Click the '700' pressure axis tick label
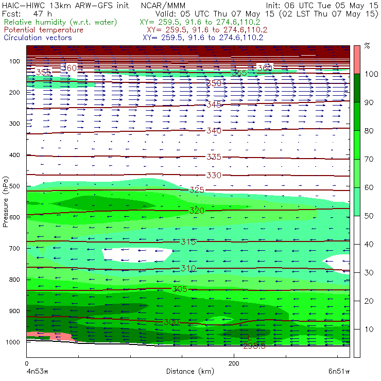Screen dimensions: 381x381 click(x=14, y=249)
